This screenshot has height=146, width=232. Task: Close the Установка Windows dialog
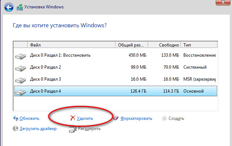223,3
